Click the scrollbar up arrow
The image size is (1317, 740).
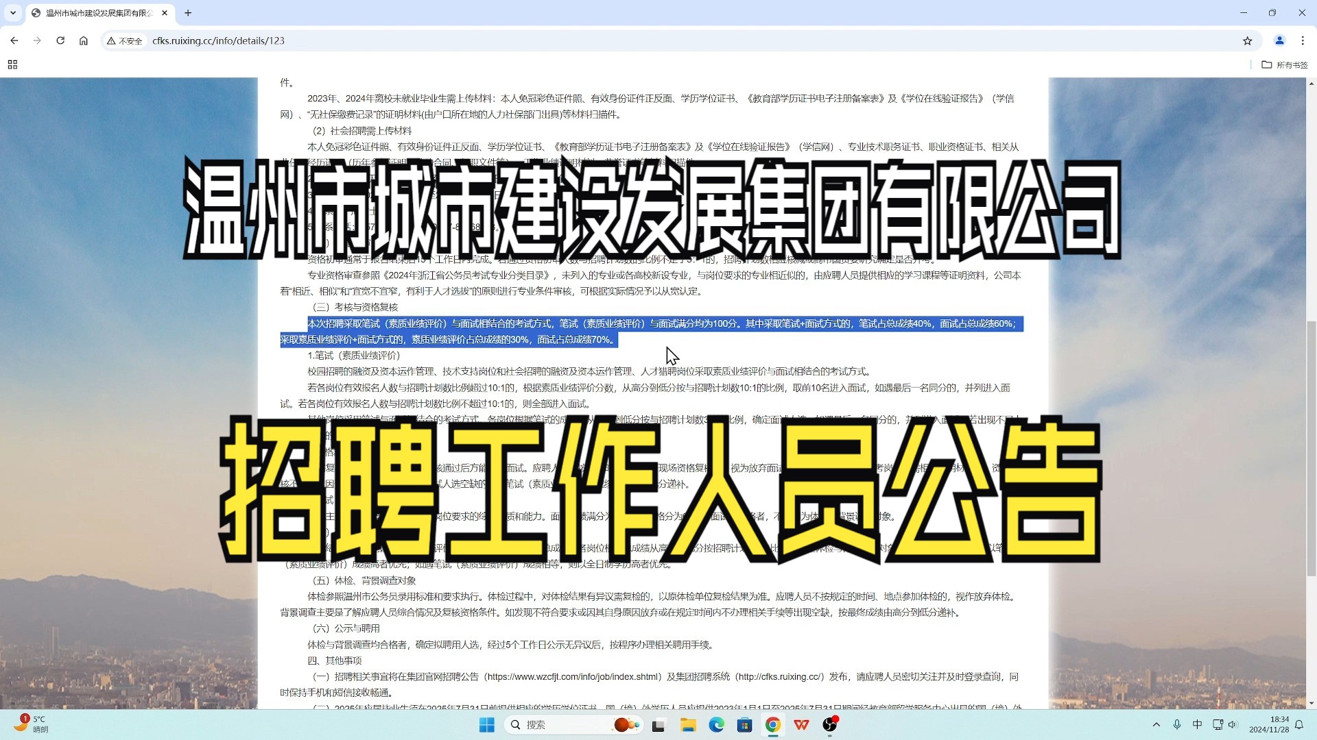[1312, 83]
